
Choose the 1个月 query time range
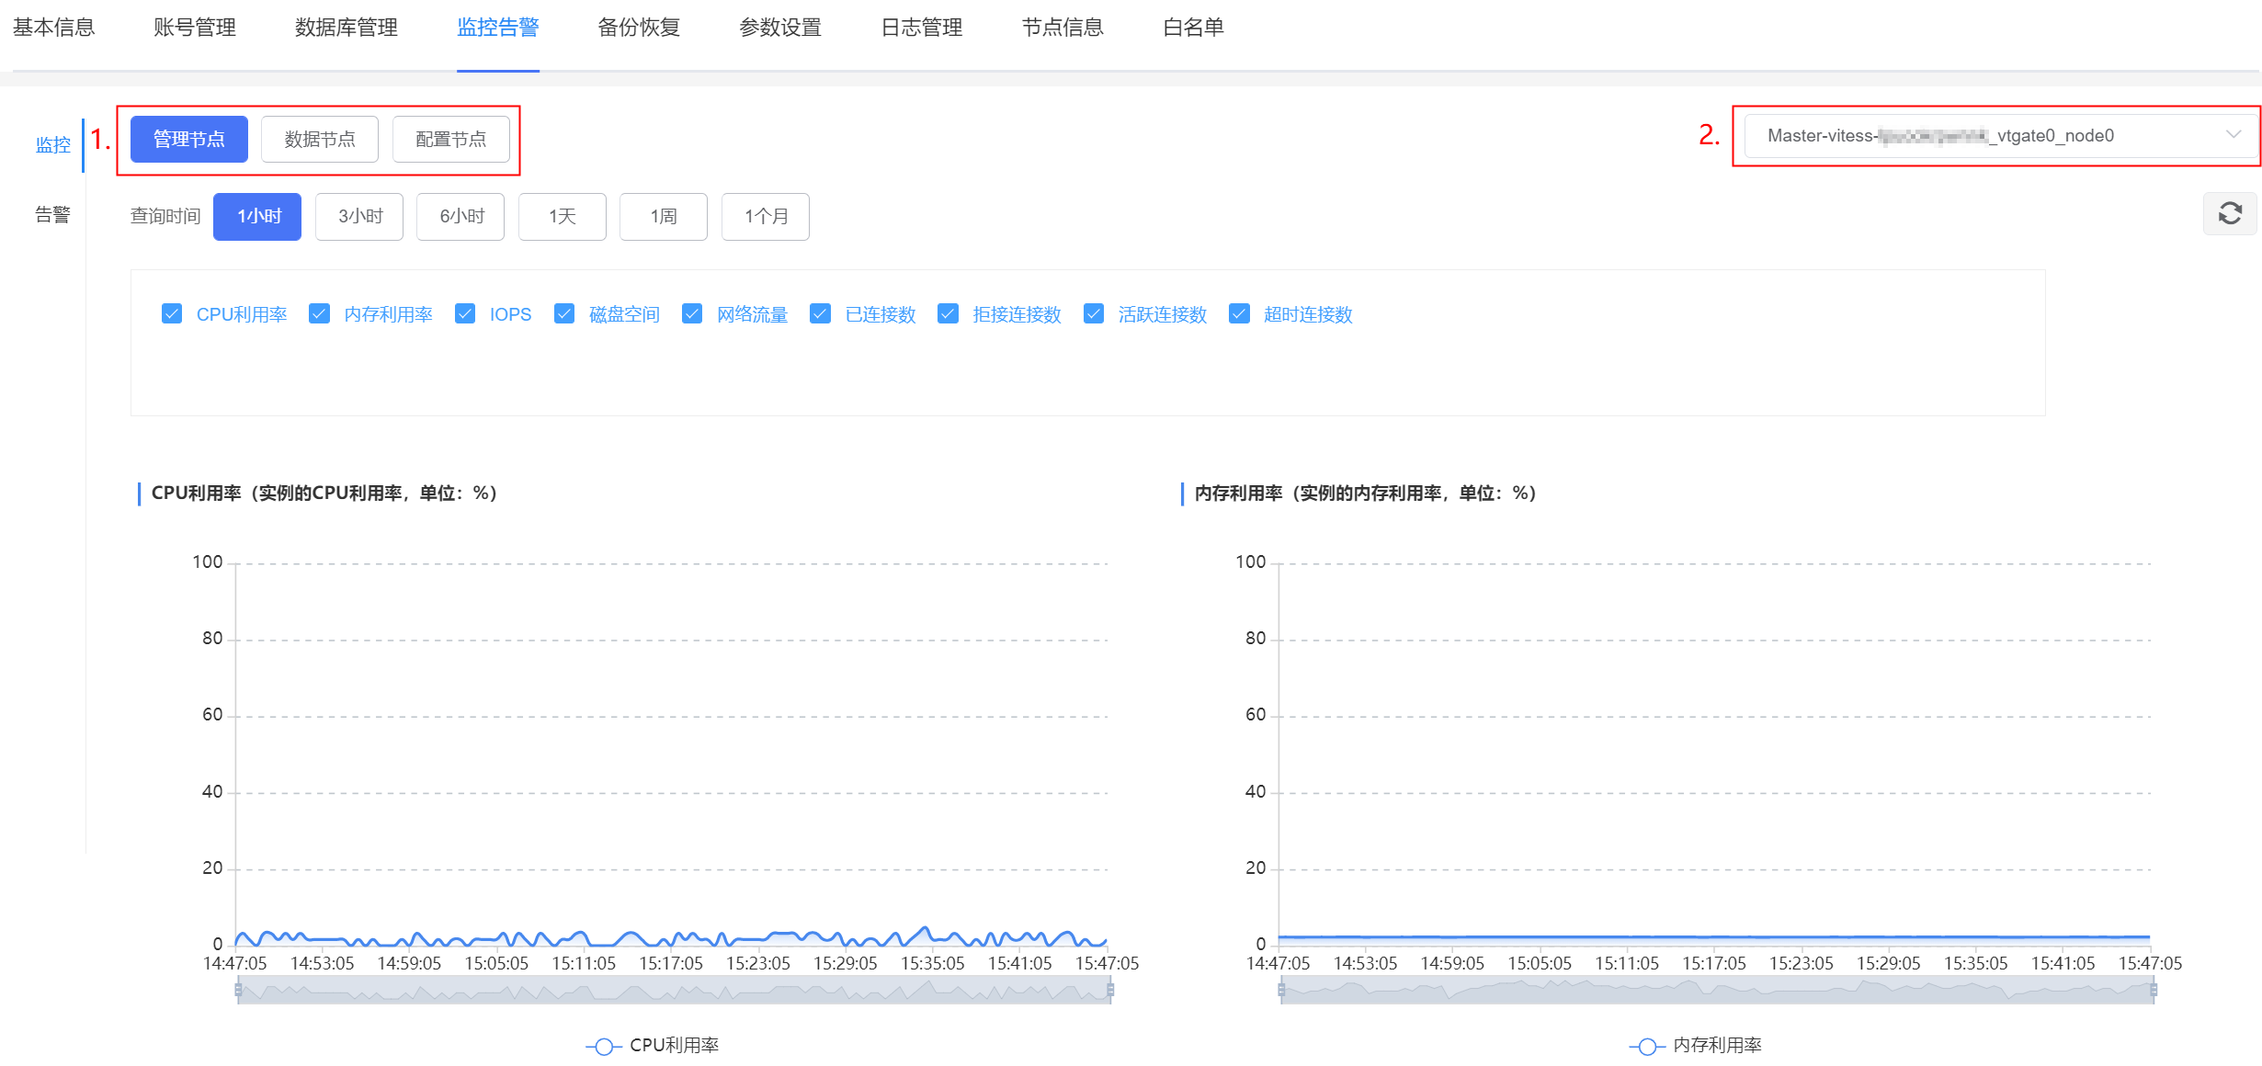point(765,216)
